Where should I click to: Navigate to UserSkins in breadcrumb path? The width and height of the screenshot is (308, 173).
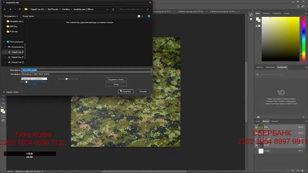click(x=66, y=9)
